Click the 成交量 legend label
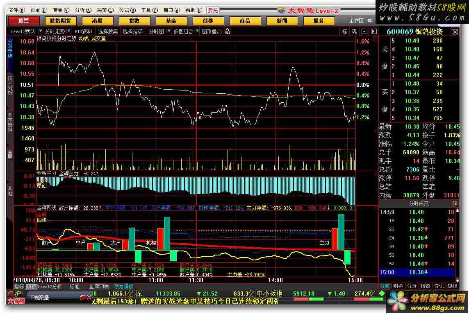 pos(98,38)
